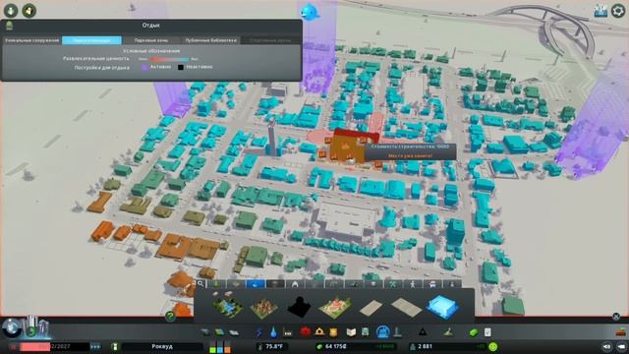
Task: Select the small paved plaza thumbnail
Action: click(x=372, y=308)
